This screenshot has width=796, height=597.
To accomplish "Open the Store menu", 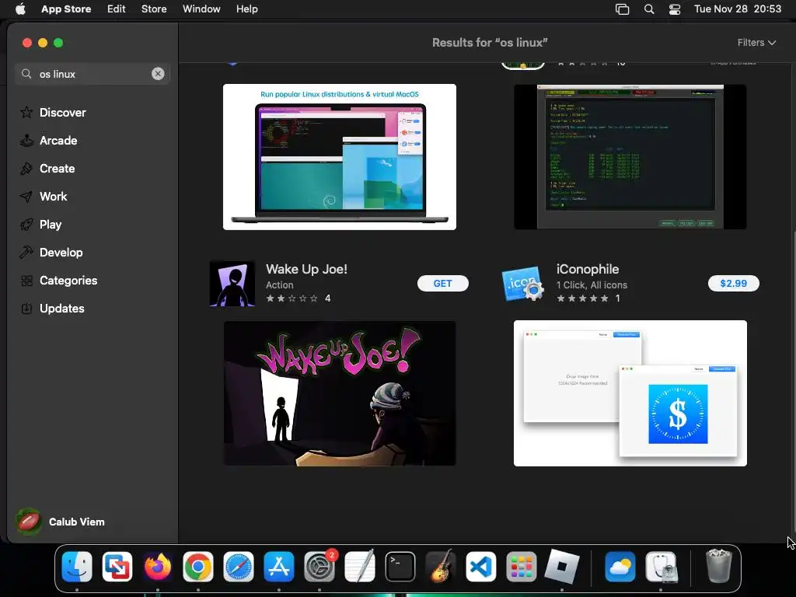I will (154, 9).
